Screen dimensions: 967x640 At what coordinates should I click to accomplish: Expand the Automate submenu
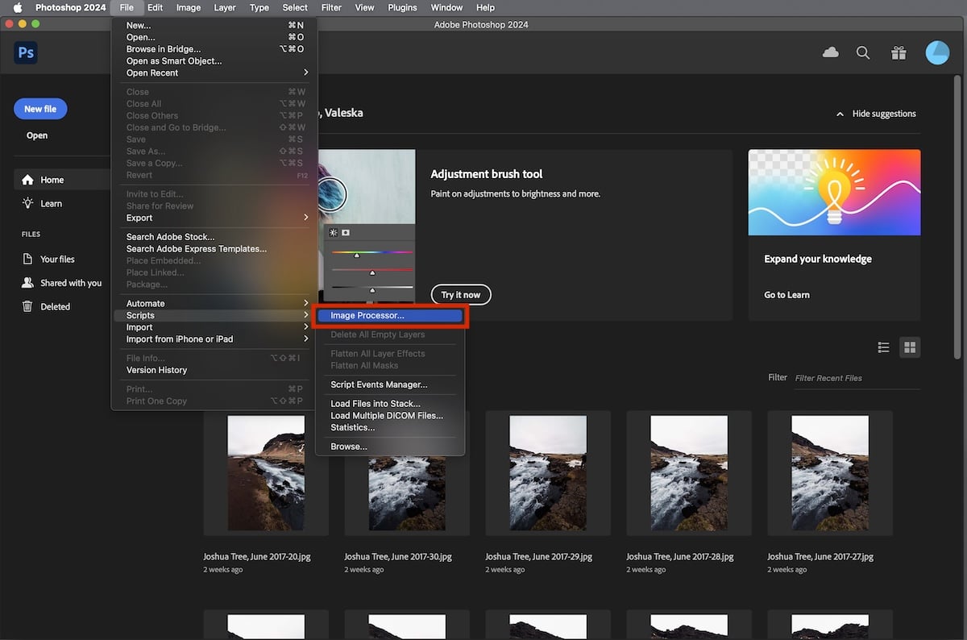pyautogui.click(x=147, y=303)
